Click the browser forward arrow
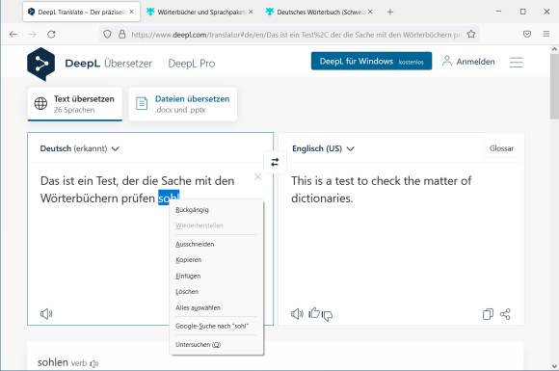Image resolution: width=559 pixels, height=371 pixels. point(33,35)
